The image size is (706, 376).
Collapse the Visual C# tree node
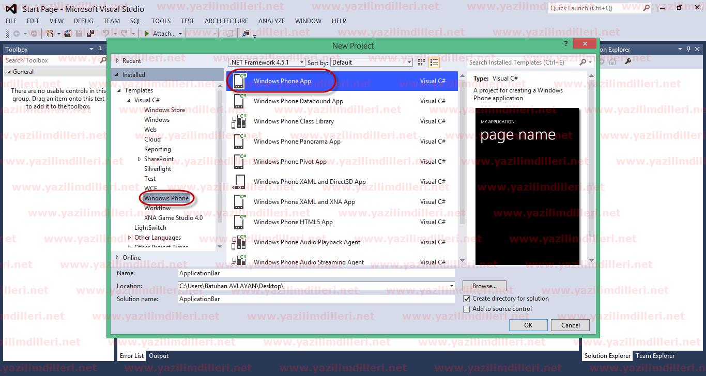129,100
